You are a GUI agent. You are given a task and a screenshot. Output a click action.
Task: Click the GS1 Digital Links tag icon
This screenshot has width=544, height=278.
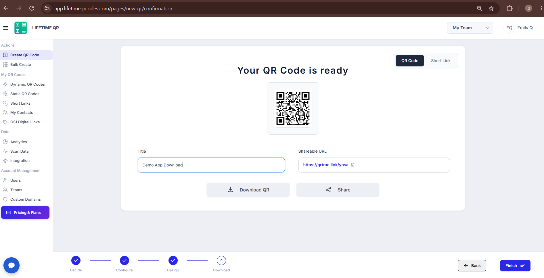(5, 122)
